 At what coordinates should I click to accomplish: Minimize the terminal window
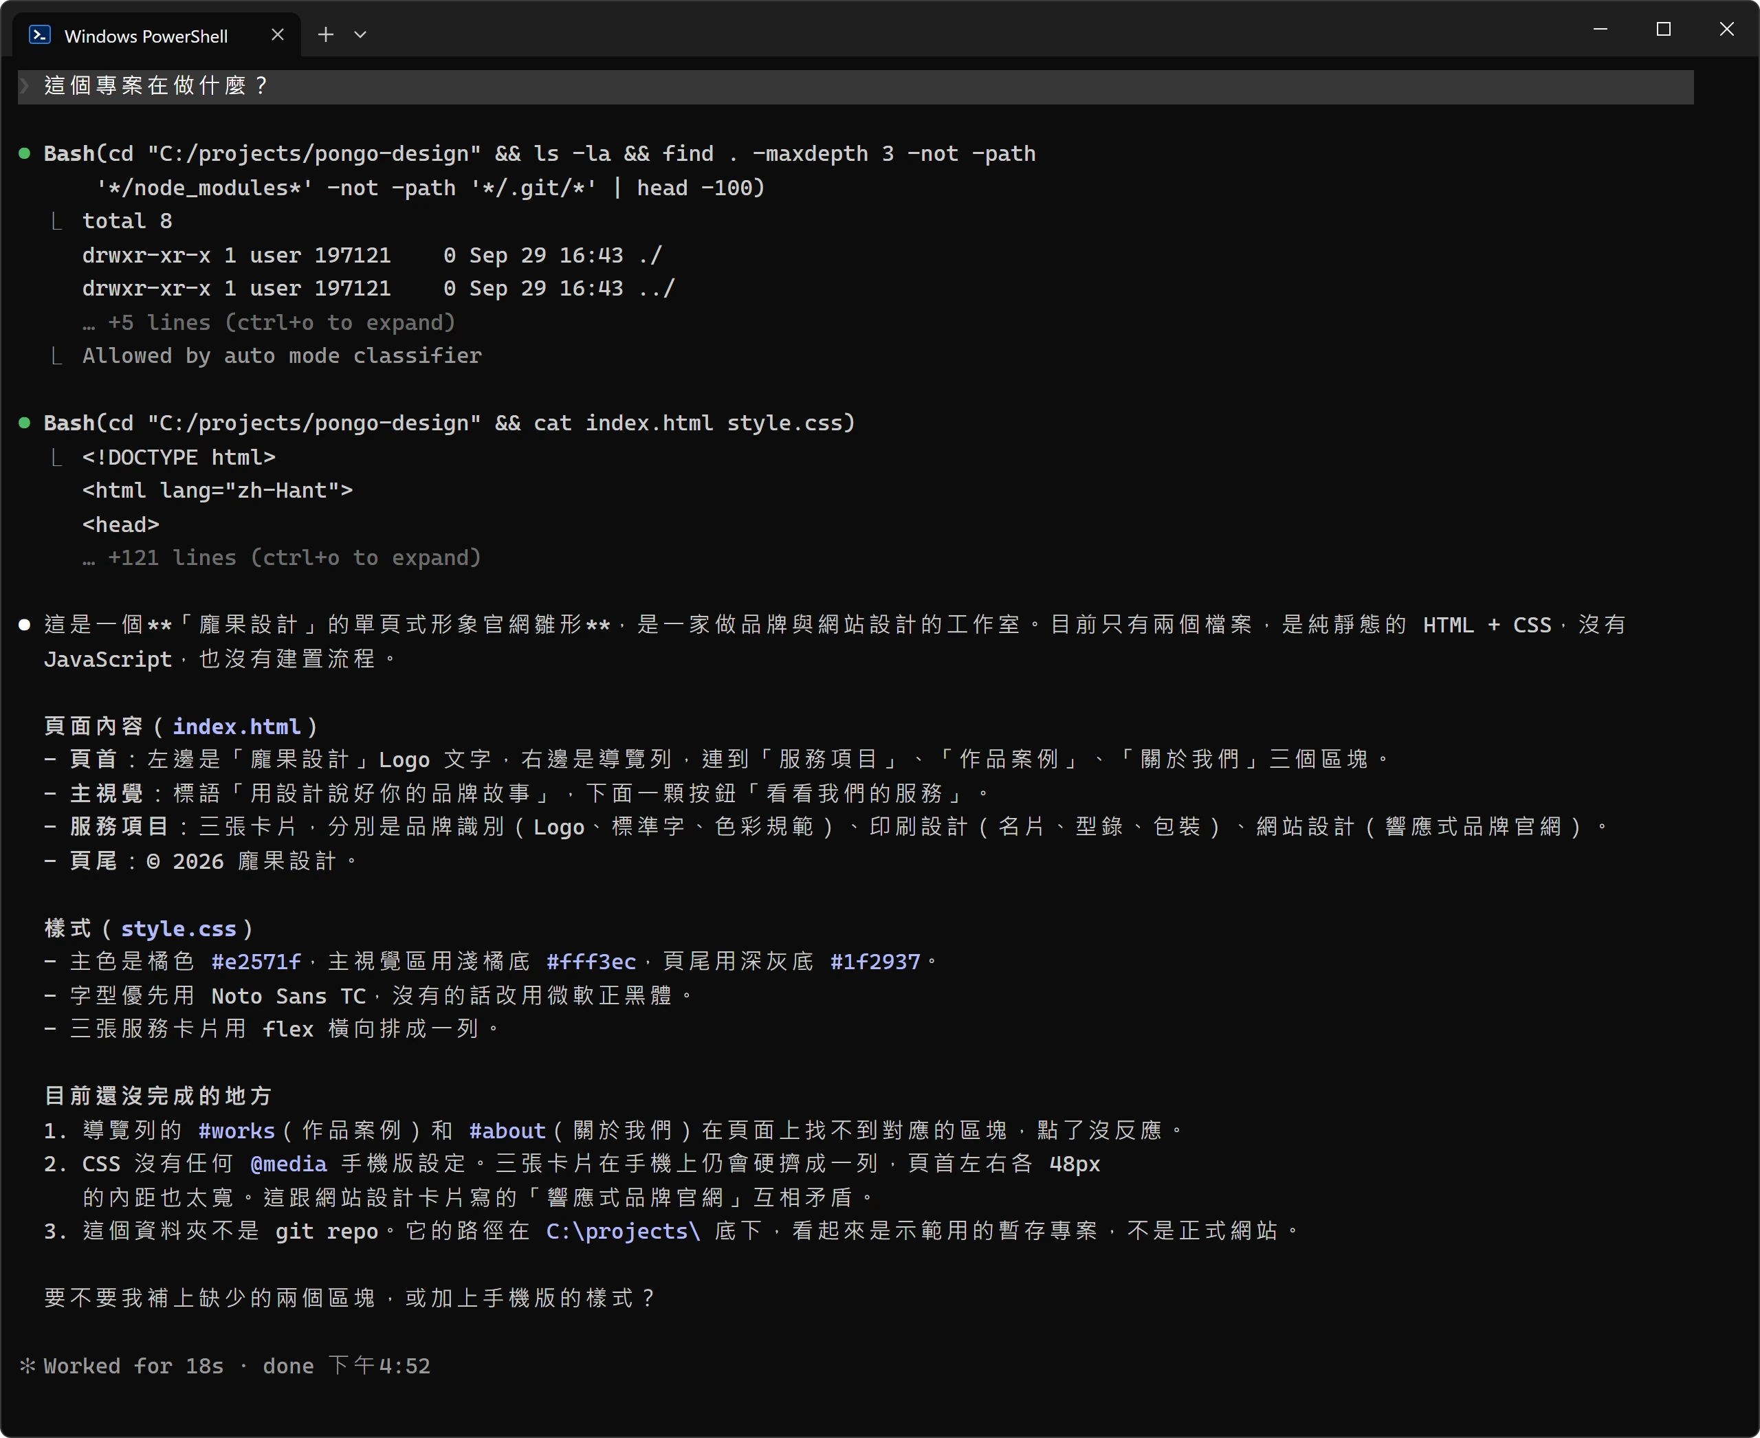[x=1600, y=29]
